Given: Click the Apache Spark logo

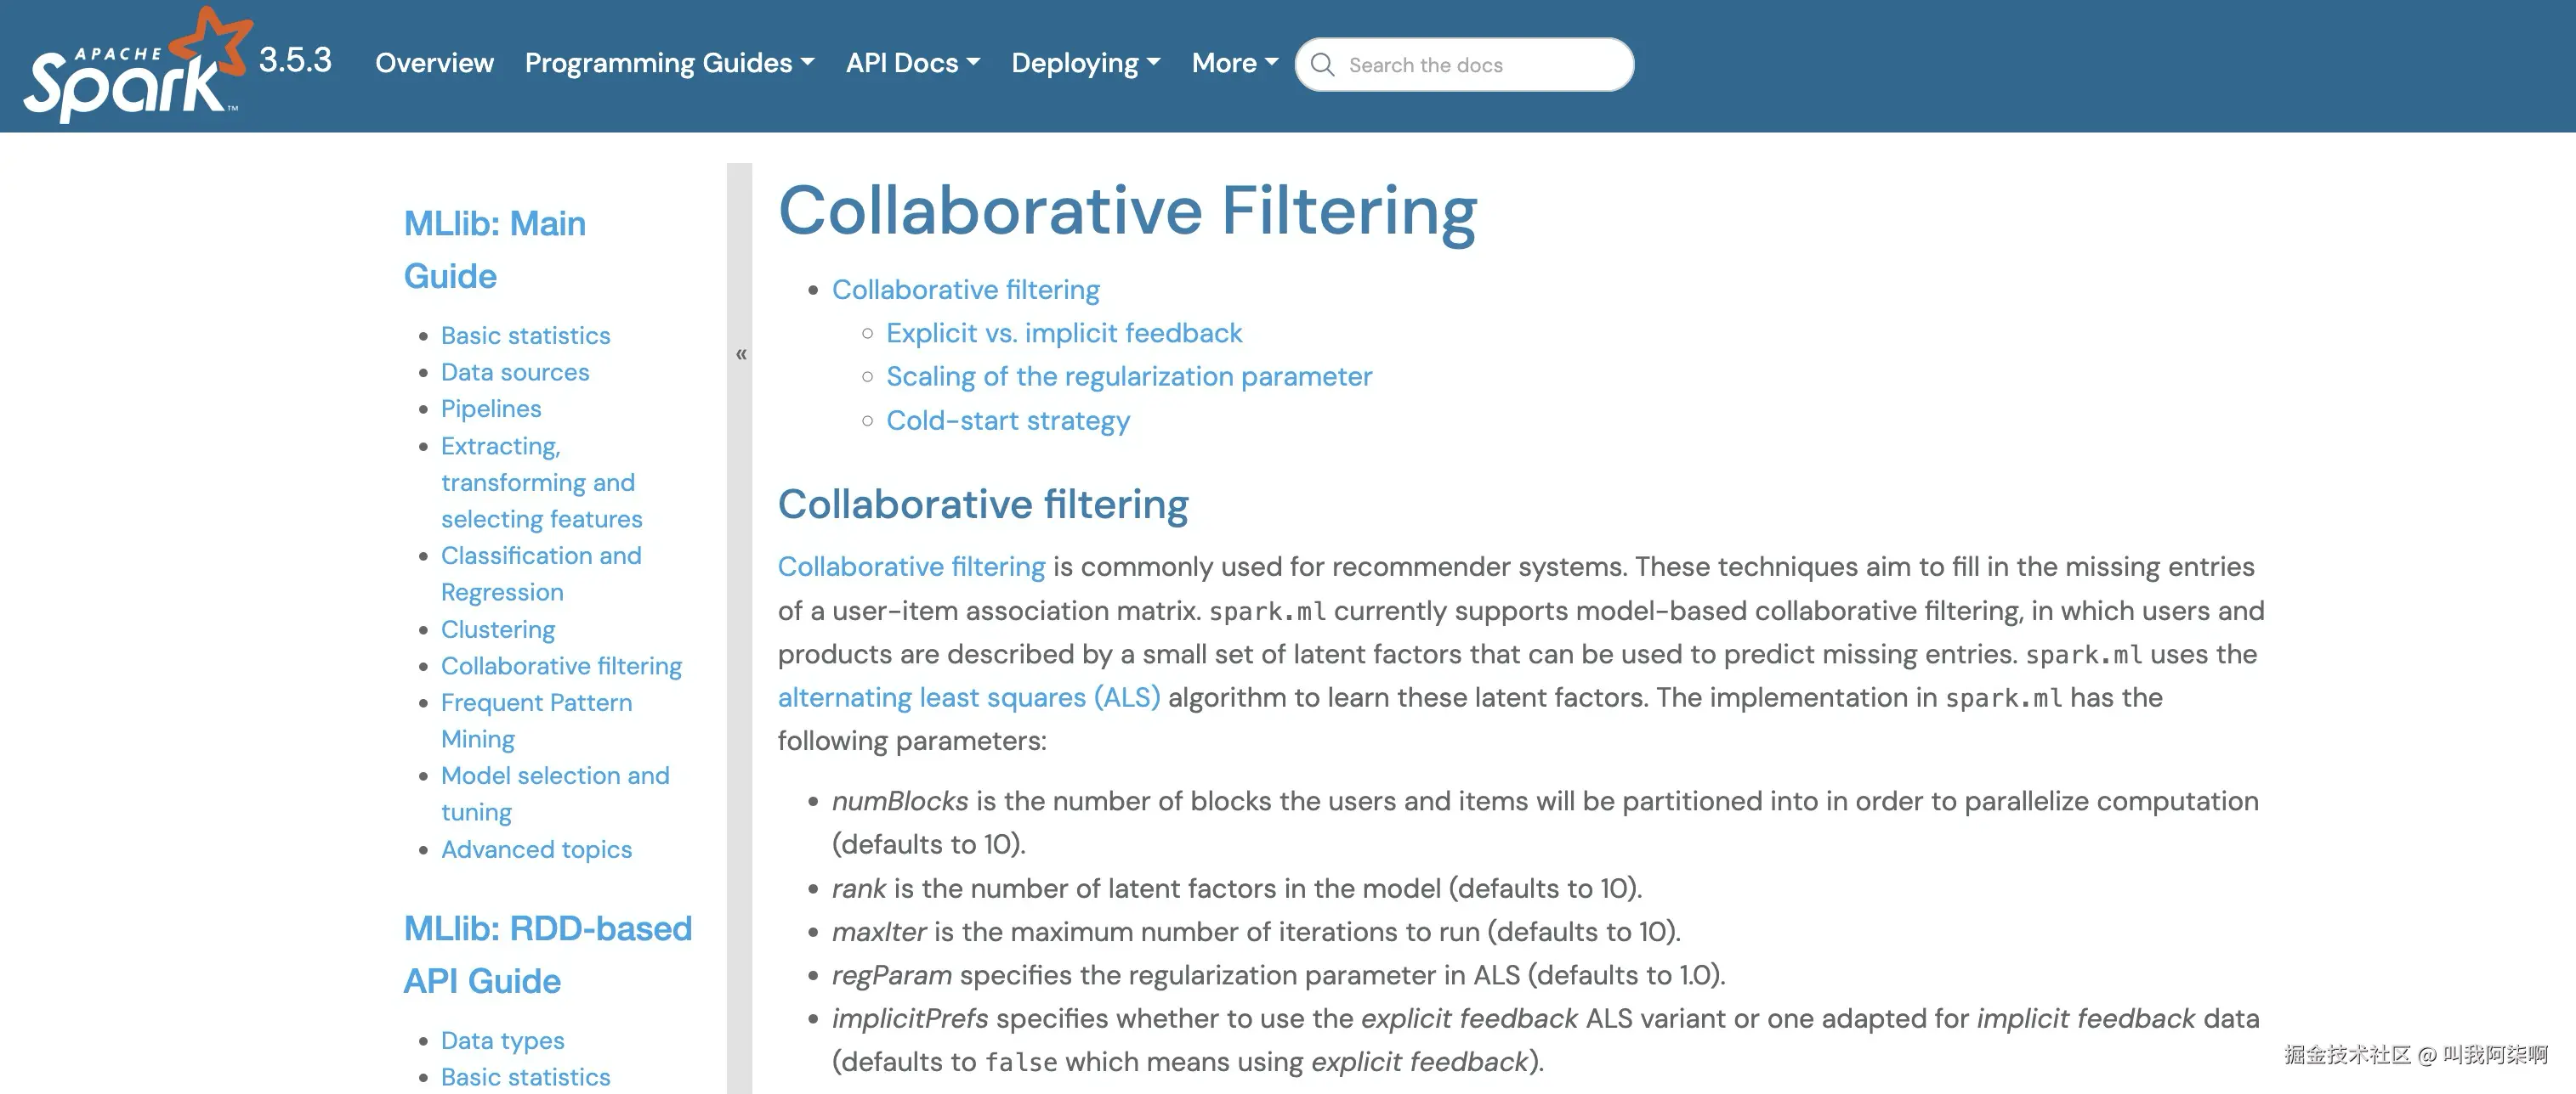Looking at the screenshot, I should pos(135,66).
